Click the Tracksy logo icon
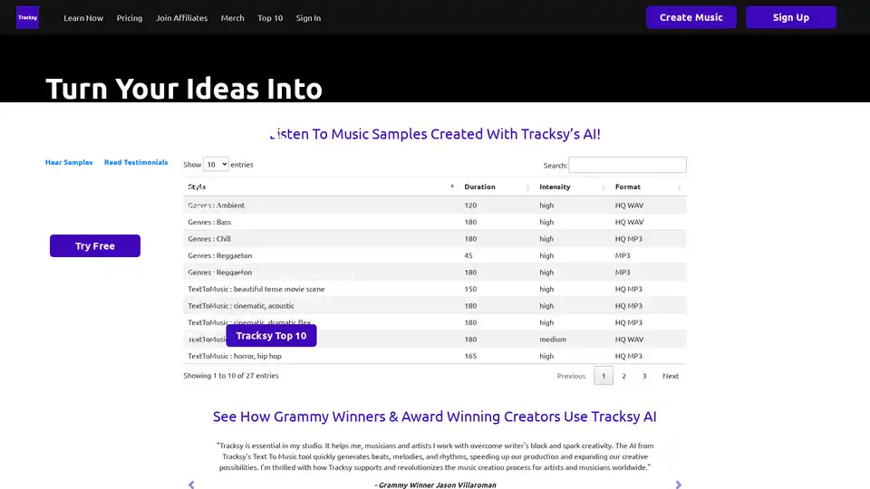 coord(27,17)
